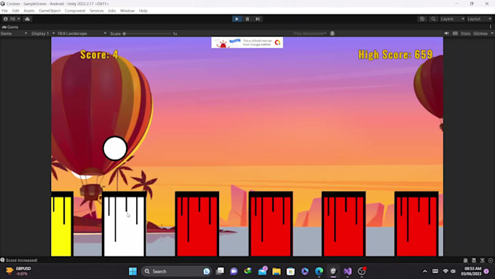Toggle the Game view shortcuts icon
Viewport: 495px width, 279px height.
point(455,34)
